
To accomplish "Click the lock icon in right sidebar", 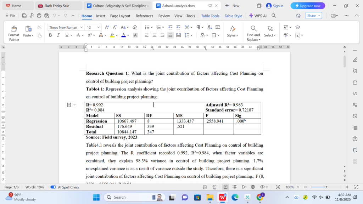I will (355, 82).
